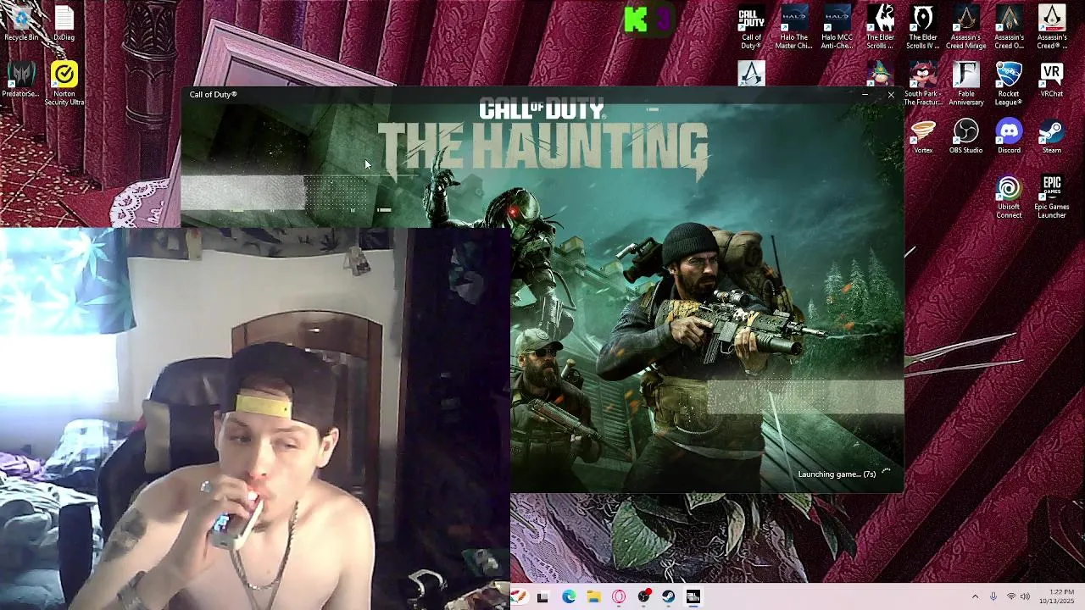Open The Elder Scrolls IV shortcut
This screenshot has width=1085, height=610.
922,28
